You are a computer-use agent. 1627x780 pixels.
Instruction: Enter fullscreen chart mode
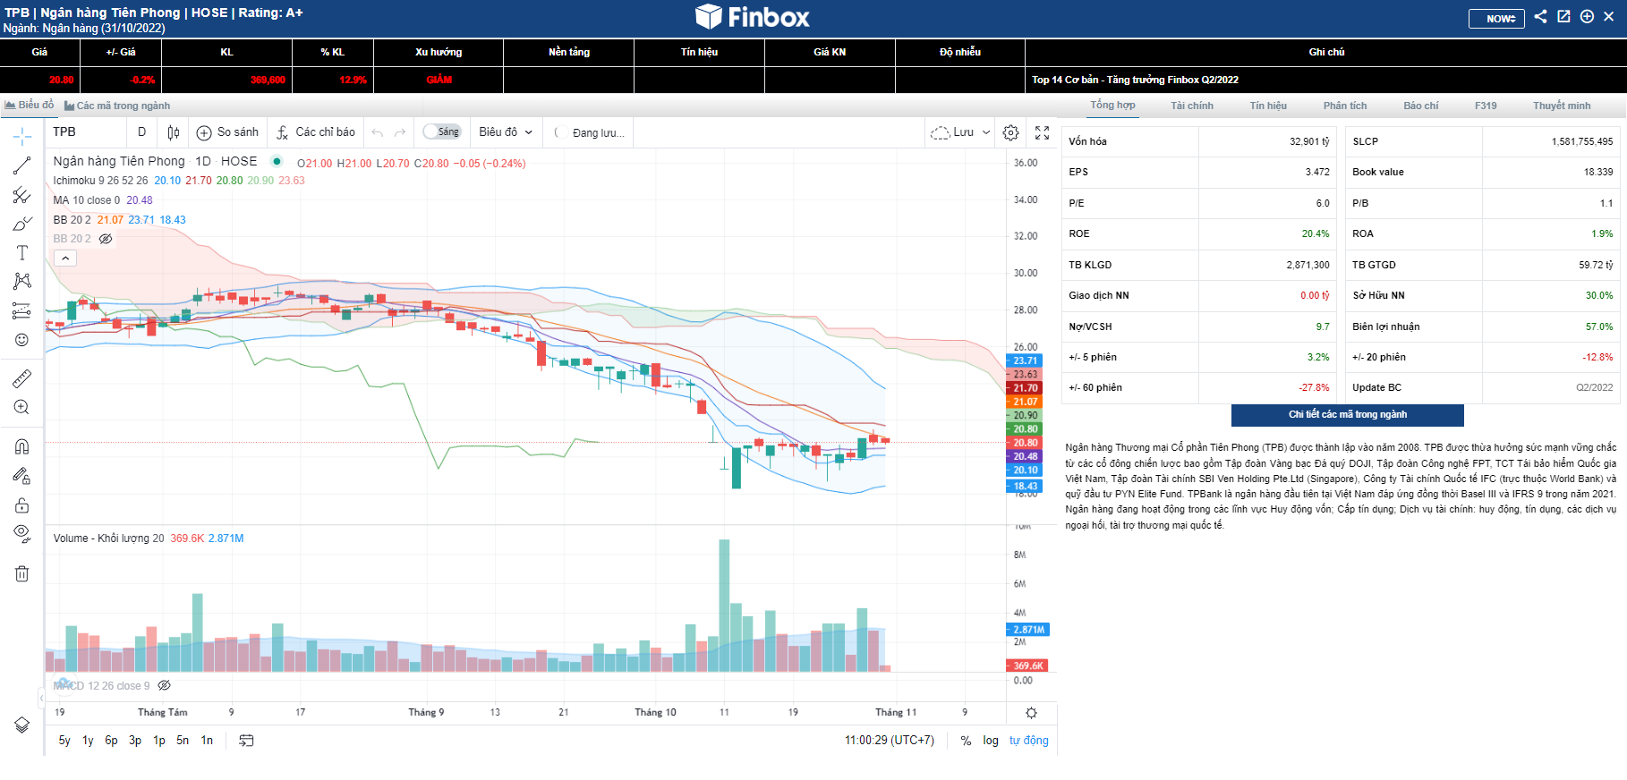(x=1043, y=132)
